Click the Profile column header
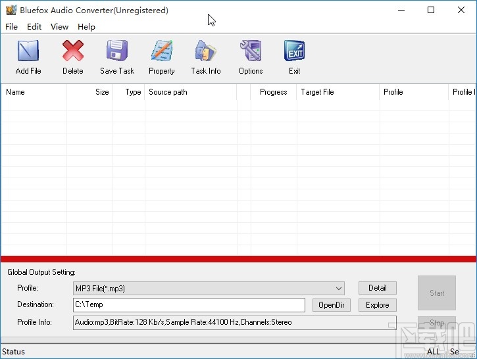Viewport: 477px width, 359px height. (x=414, y=92)
